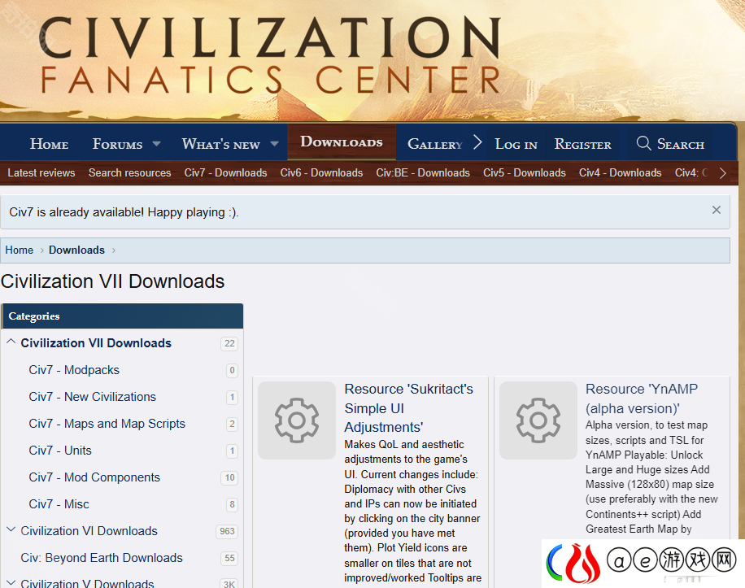The width and height of the screenshot is (745, 588).
Task: Click the Home breadcrumb link
Action: click(19, 250)
